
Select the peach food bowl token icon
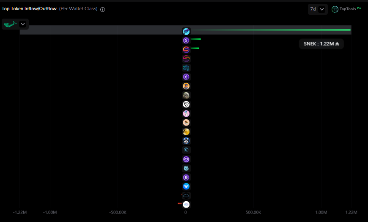[186, 123]
